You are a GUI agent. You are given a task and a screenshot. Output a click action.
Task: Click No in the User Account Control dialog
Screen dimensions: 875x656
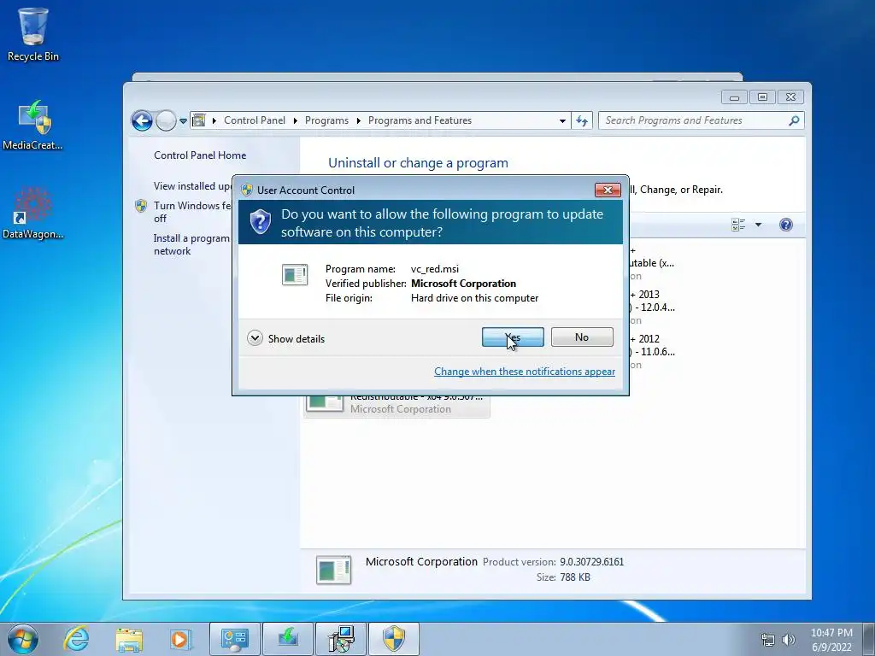point(582,337)
